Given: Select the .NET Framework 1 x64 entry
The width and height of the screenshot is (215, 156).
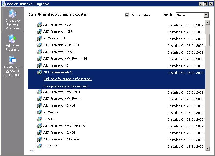Looking at the screenshot, I should tap(117, 105).
